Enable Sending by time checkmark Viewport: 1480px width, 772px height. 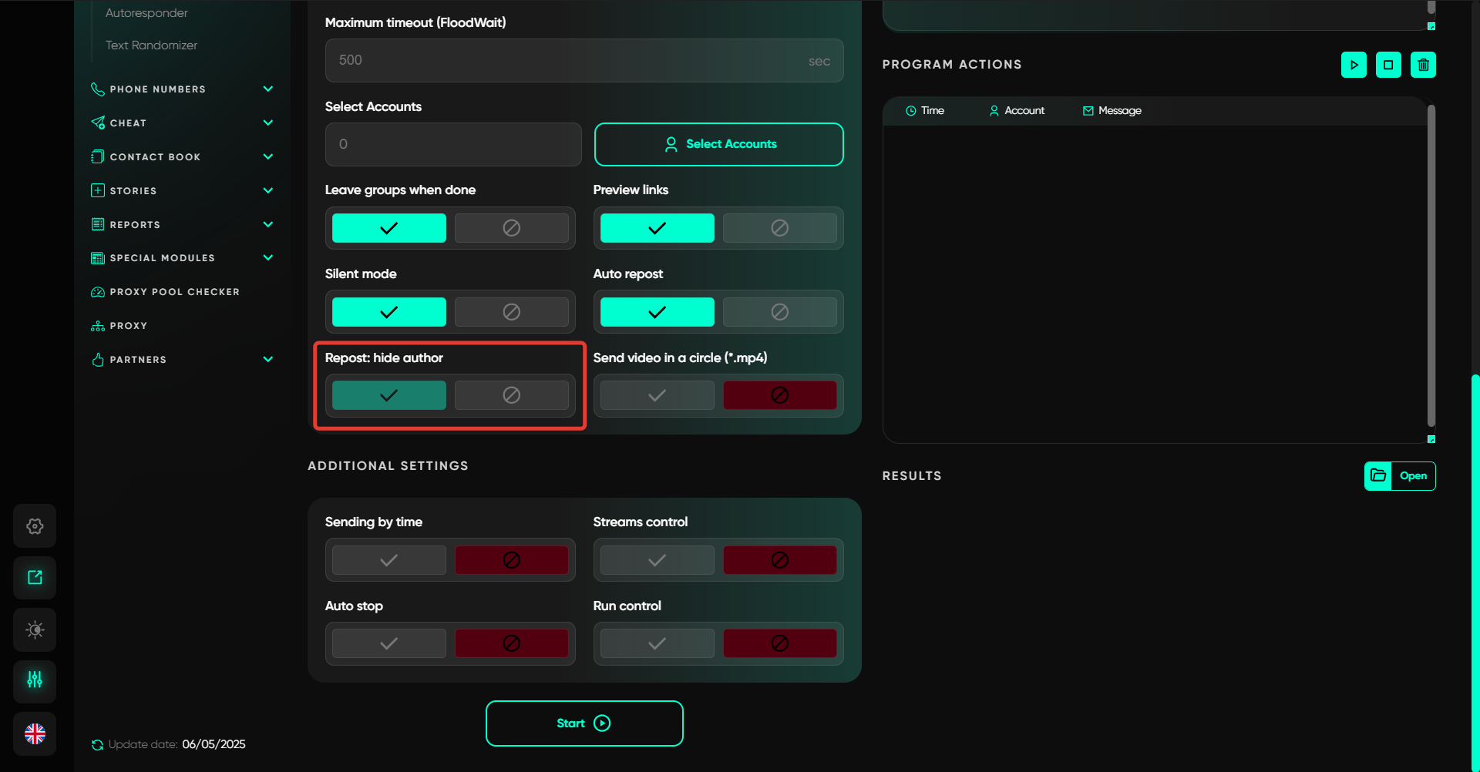(388, 560)
